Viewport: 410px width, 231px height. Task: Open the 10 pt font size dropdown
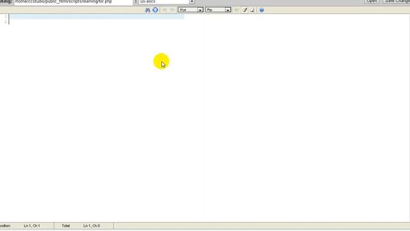click(191, 10)
